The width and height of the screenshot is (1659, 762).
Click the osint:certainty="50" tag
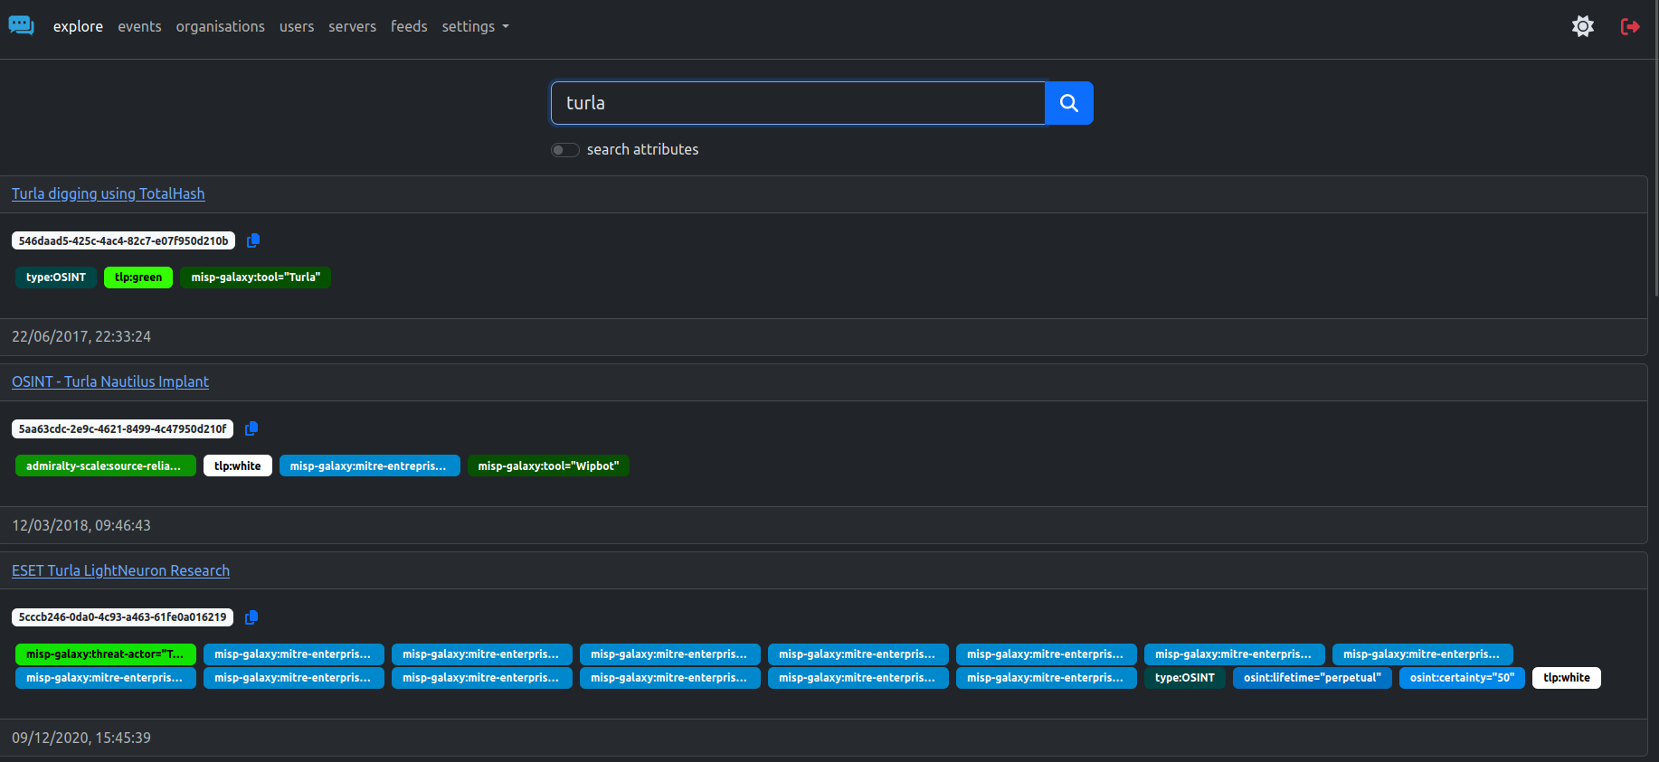tap(1462, 678)
